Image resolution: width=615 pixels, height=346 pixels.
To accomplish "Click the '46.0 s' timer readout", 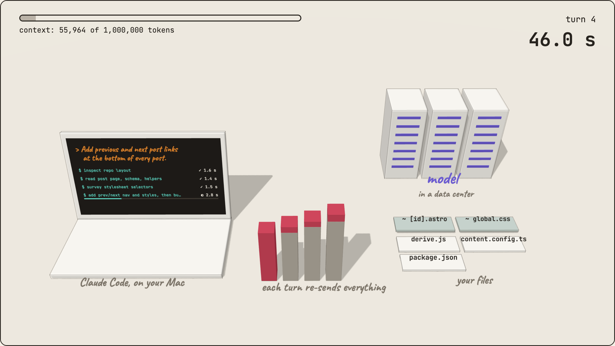I will [562, 40].
